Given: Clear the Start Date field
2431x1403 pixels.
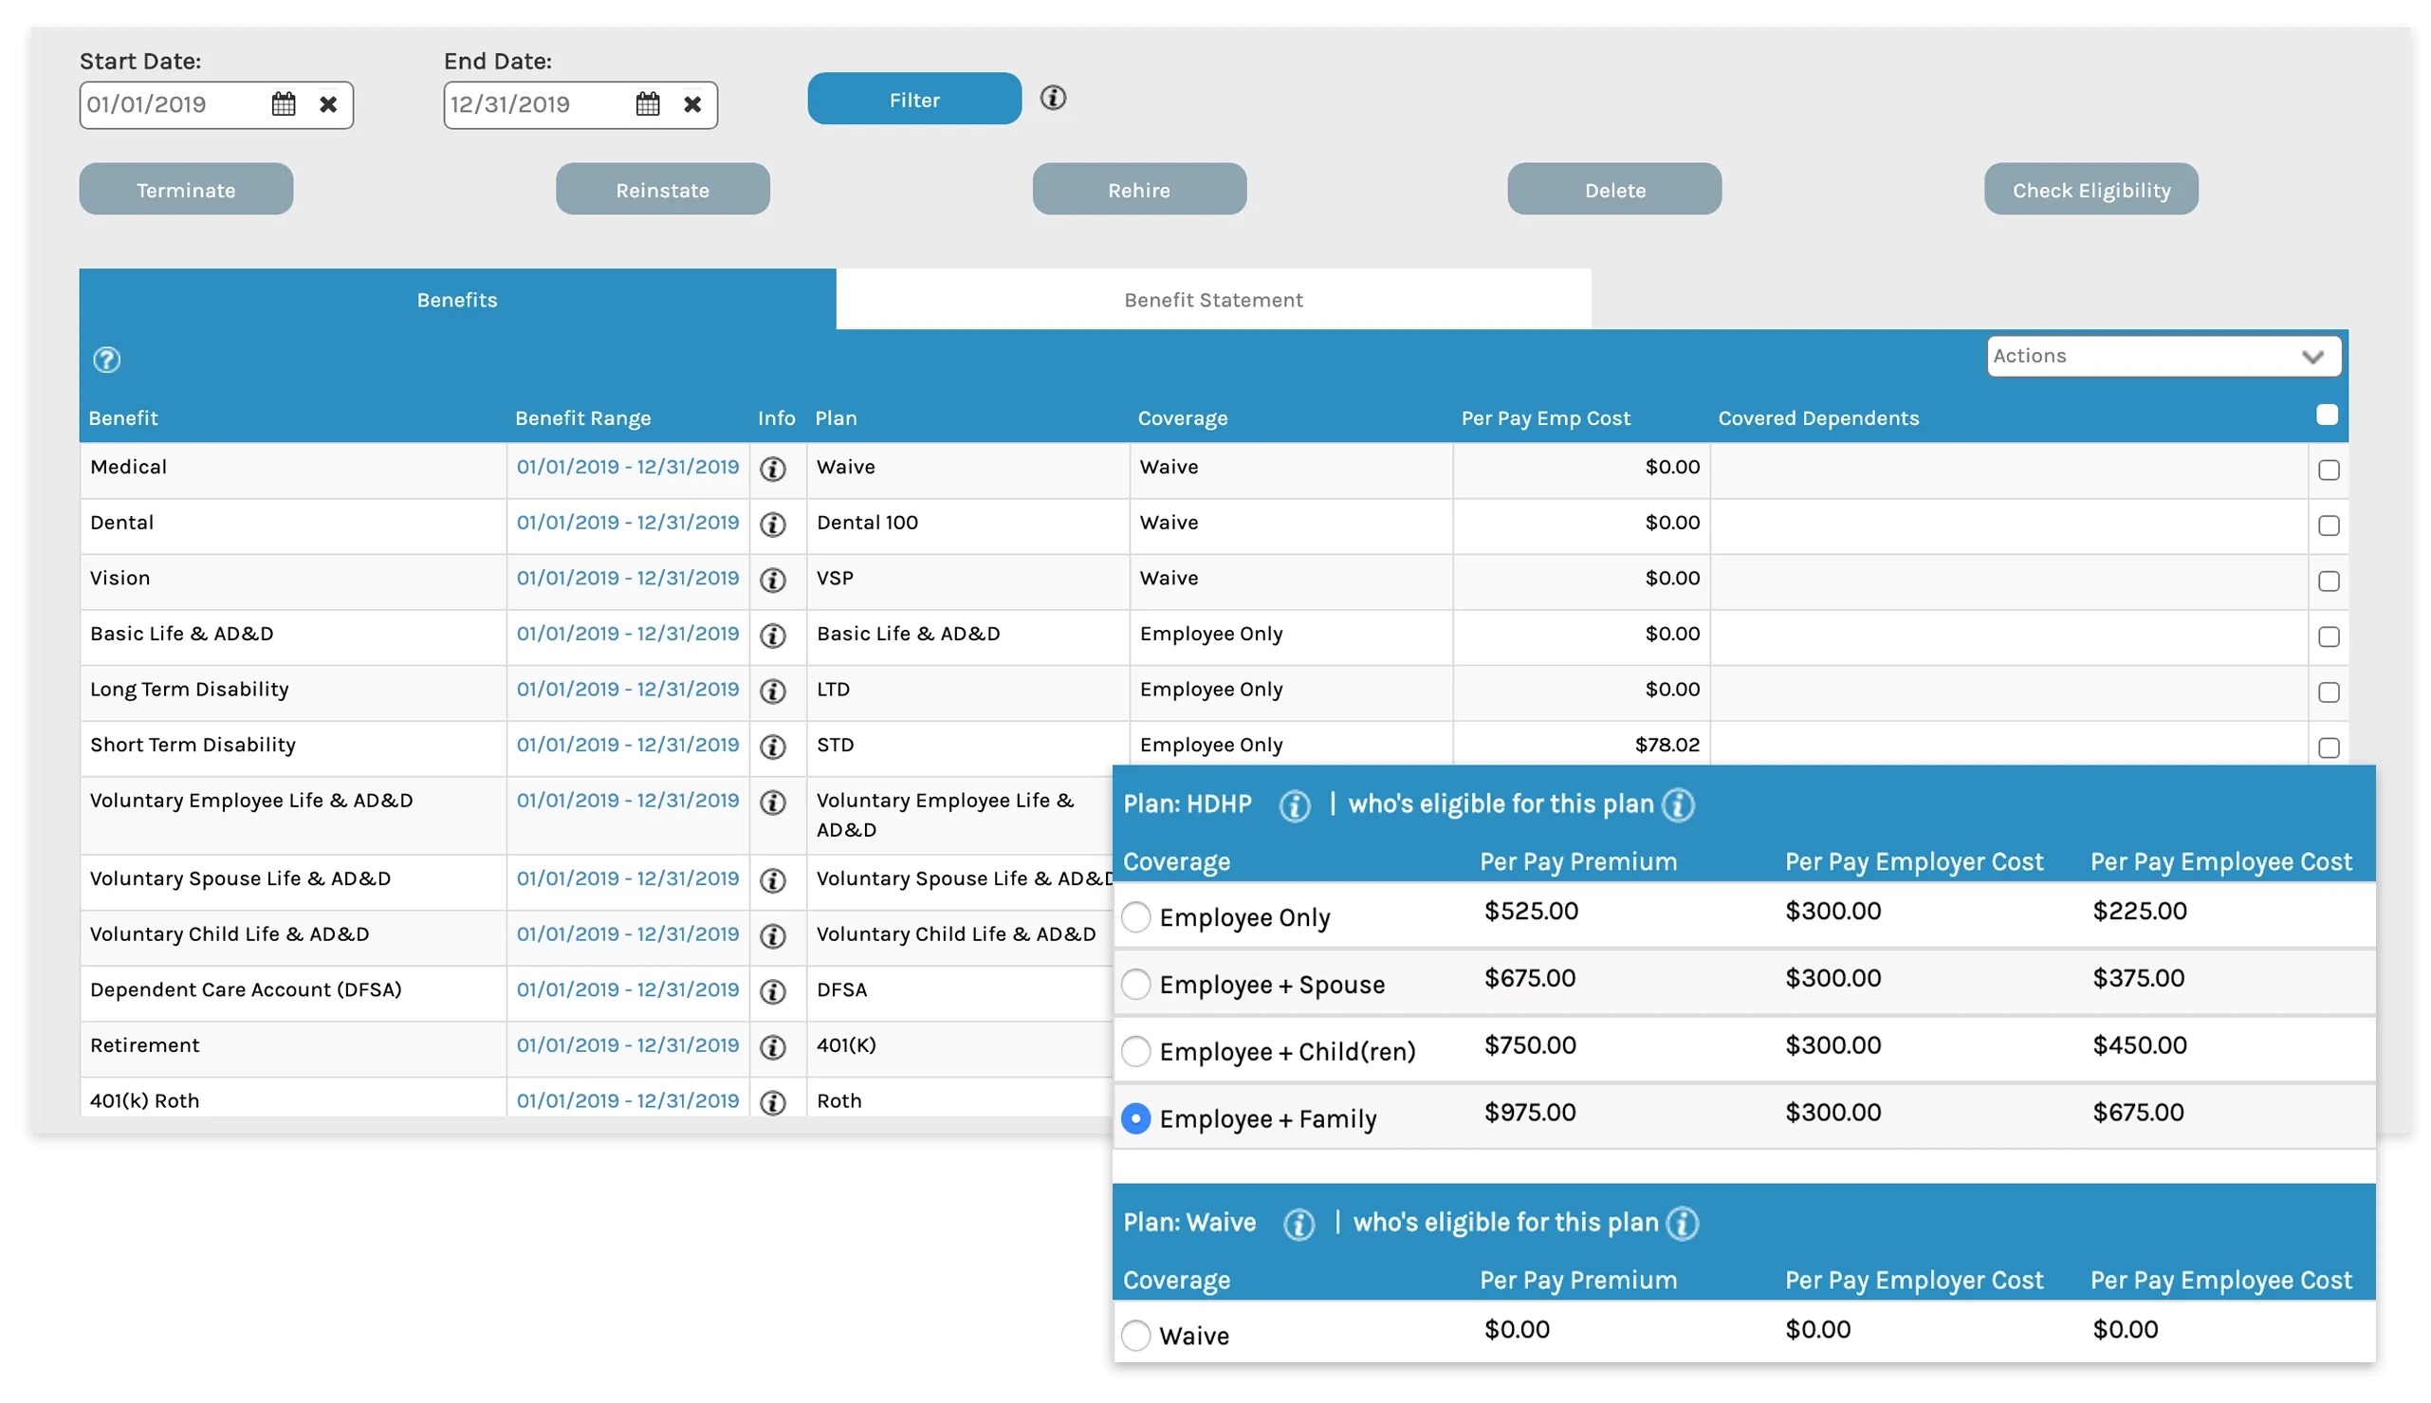Looking at the screenshot, I should [x=328, y=104].
